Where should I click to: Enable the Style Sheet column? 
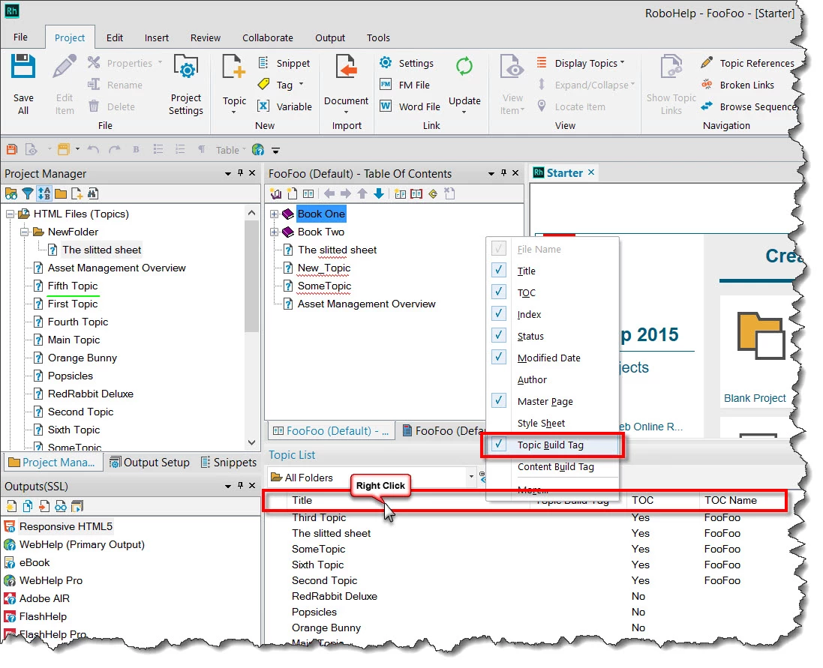(x=541, y=423)
